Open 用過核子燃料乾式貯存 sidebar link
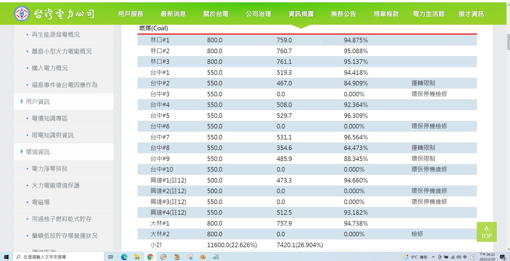Image resolution: width=510 pixels, height=261 pixels. 61,219
